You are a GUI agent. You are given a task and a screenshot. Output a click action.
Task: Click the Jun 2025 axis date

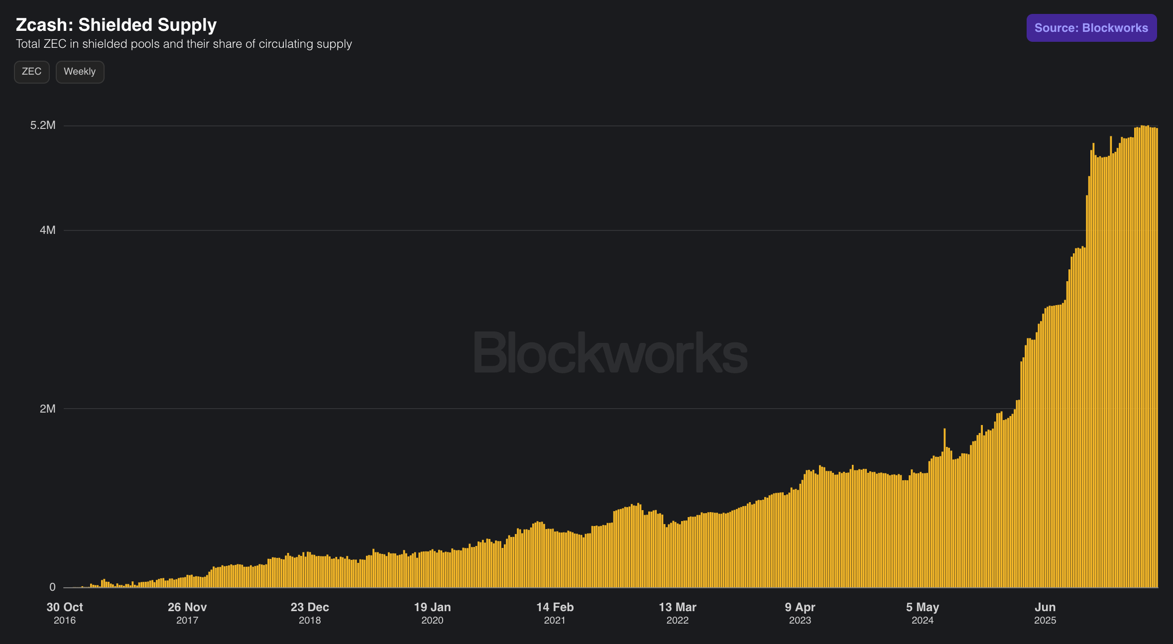tap(1045, 613)
